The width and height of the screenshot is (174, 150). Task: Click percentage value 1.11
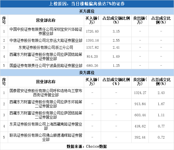(161, 115)
